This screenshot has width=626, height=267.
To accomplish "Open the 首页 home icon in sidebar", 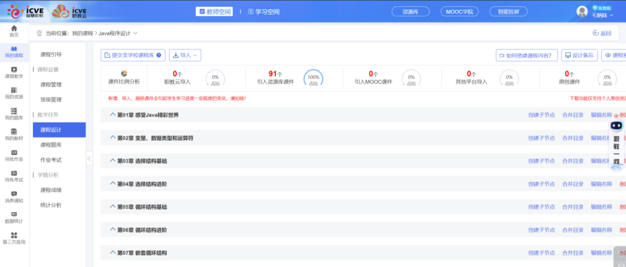I will click(14, 29).
